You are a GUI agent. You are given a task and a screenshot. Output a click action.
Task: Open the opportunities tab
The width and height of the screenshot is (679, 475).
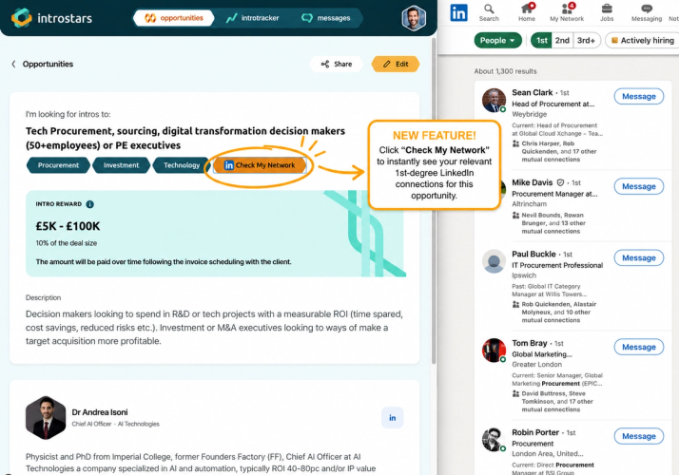tap(174, 18)
